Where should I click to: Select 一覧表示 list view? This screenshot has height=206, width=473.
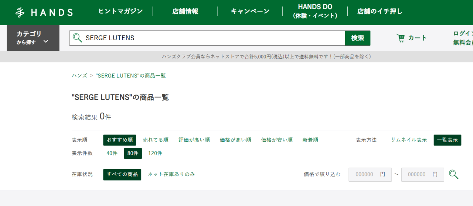(447, 140)
